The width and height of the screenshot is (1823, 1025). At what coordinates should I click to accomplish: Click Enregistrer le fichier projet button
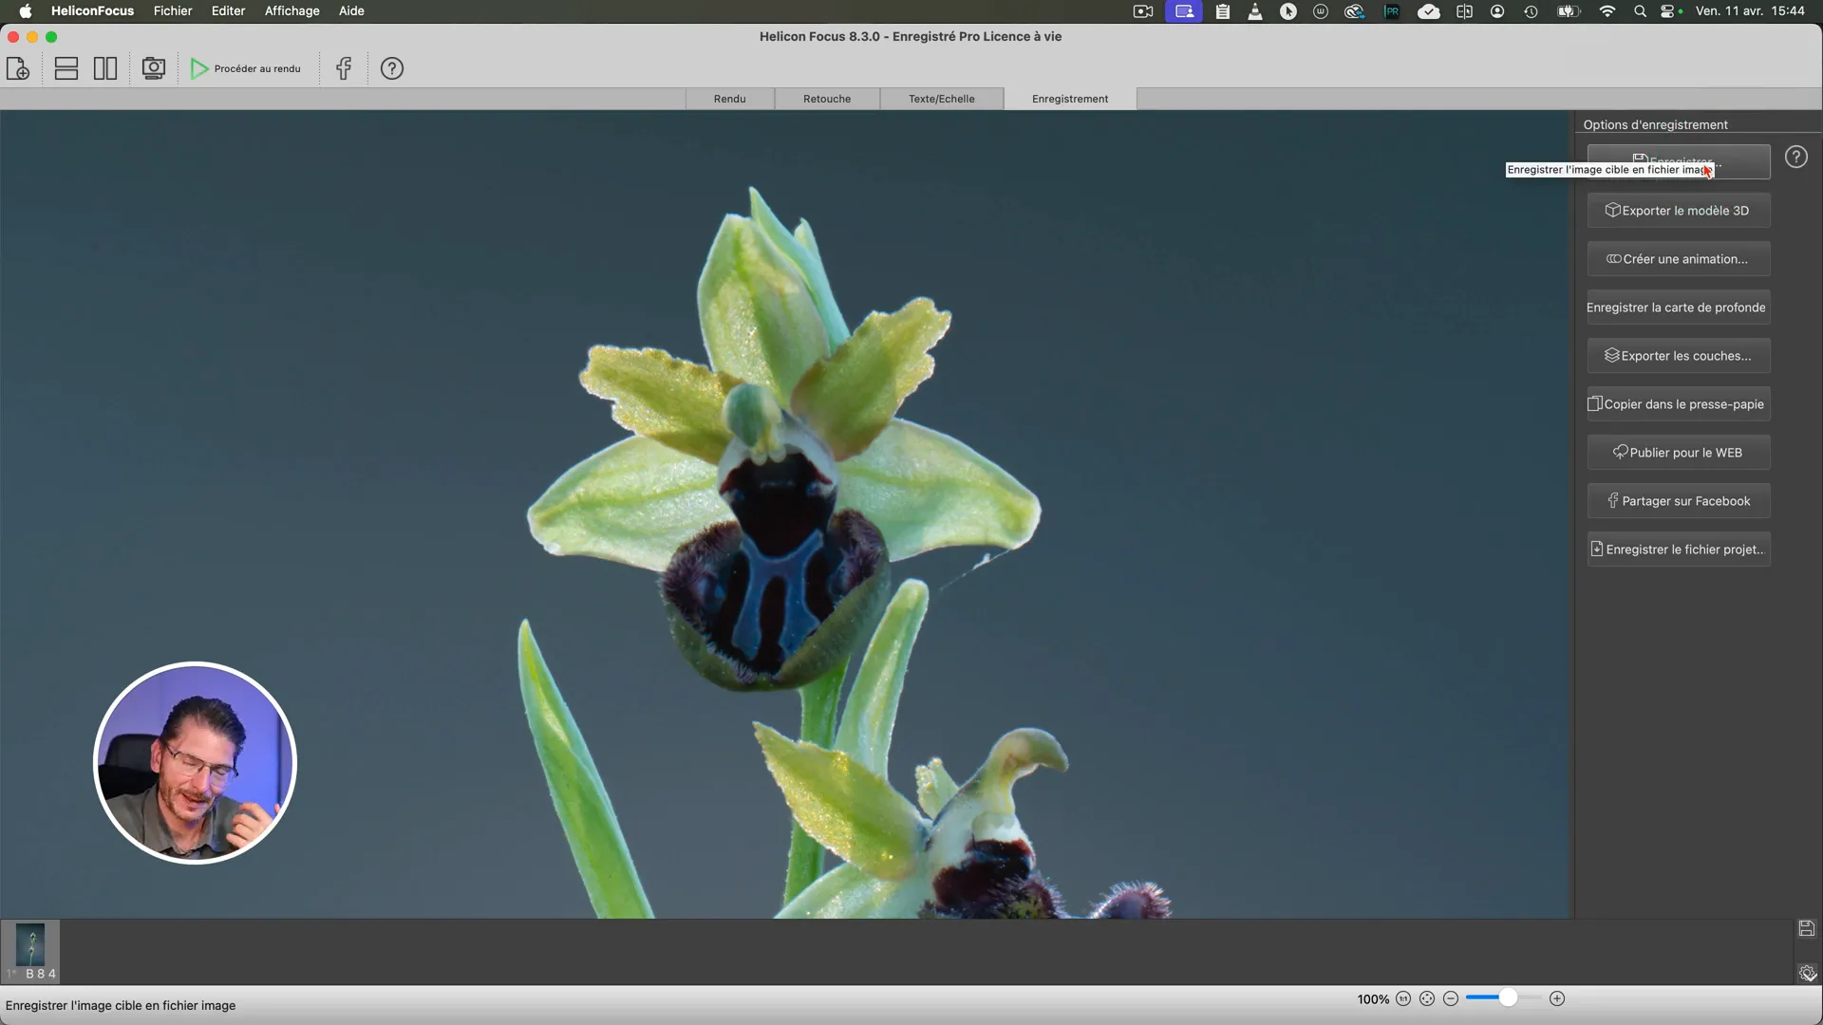tap(1679, 550)
